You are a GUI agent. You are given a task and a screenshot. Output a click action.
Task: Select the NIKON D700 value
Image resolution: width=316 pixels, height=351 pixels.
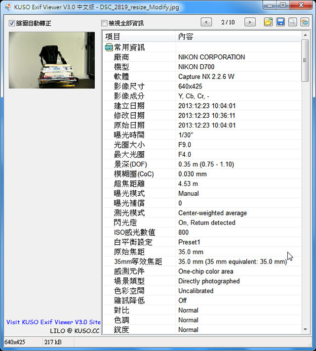(x=196, y=67)
